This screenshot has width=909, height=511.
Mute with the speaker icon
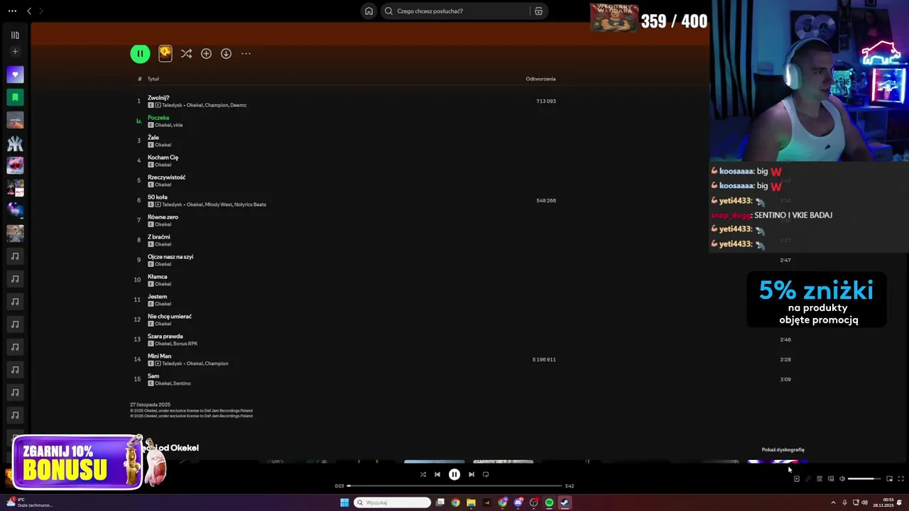[x=842, y=478]
